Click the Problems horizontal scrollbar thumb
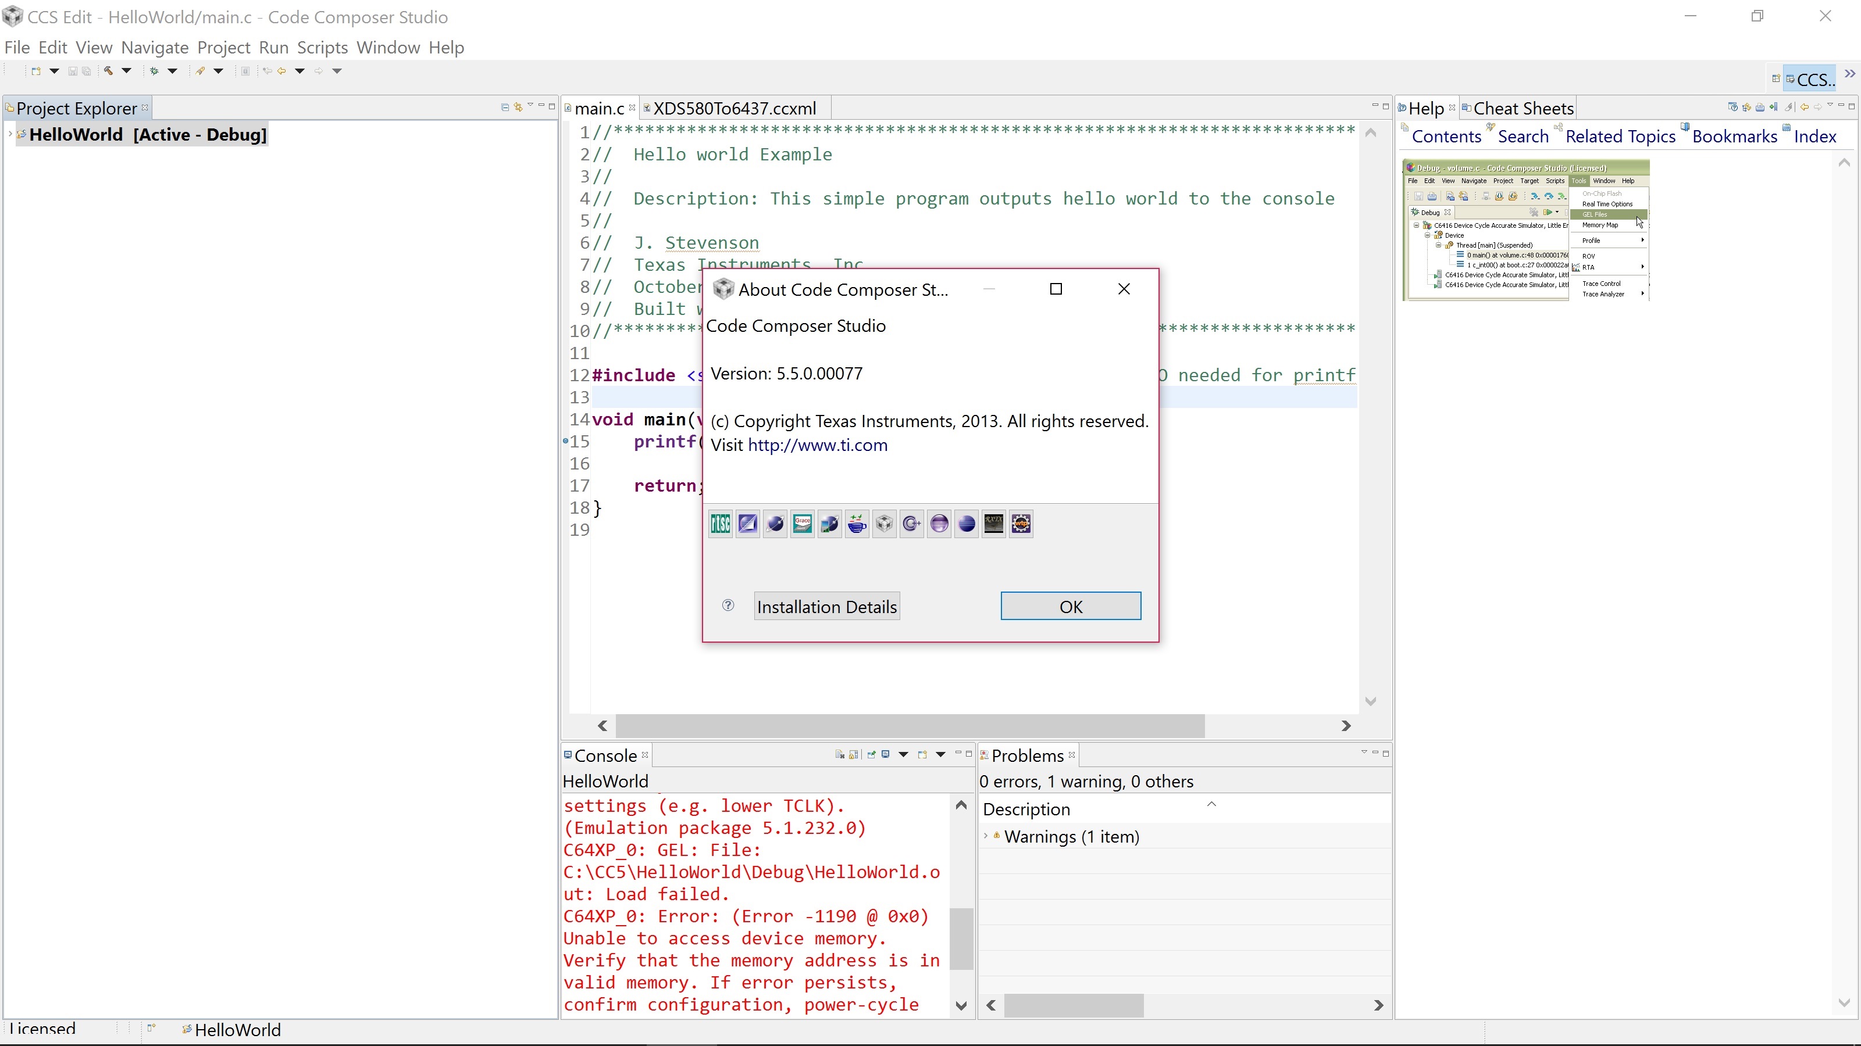The image size is (1861, 1046). tap(1074, 1005)
